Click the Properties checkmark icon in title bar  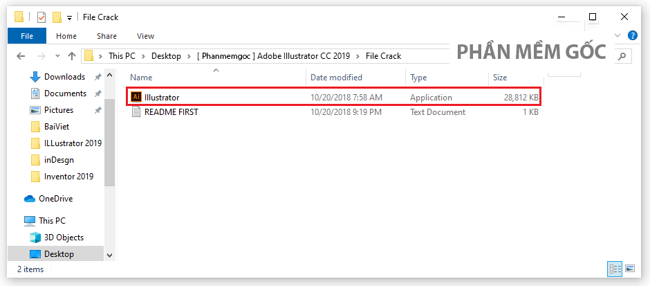(41, 17)
